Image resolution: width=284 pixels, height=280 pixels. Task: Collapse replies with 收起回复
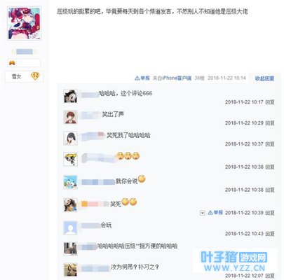tap(264, 78)
